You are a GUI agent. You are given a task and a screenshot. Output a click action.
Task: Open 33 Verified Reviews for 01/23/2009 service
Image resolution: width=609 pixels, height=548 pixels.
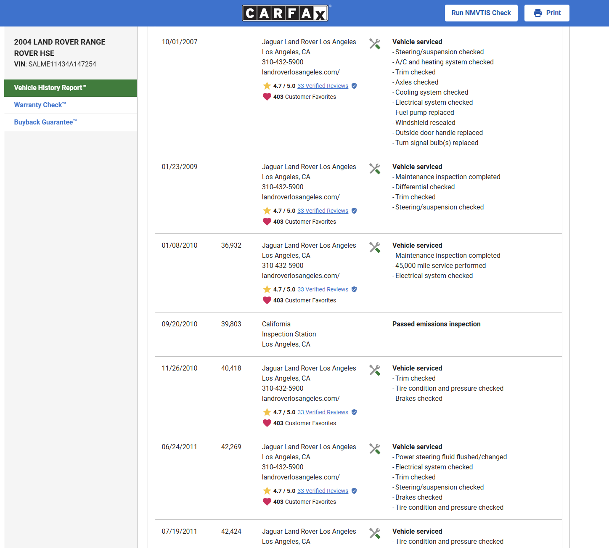point(323,211)
